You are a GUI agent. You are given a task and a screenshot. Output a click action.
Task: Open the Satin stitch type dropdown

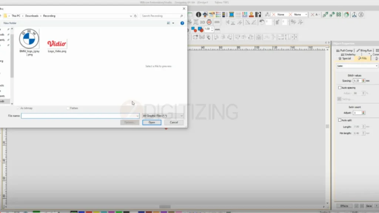(x=357, y=66)
